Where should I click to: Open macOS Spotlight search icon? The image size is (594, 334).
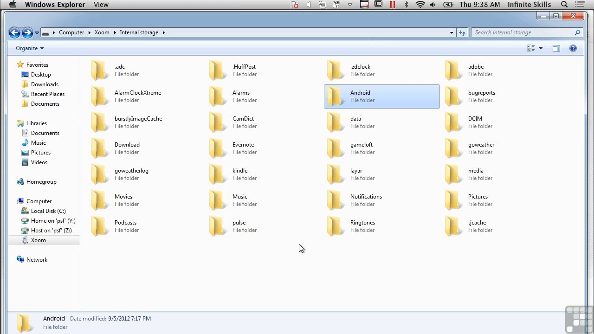(564, 5)
